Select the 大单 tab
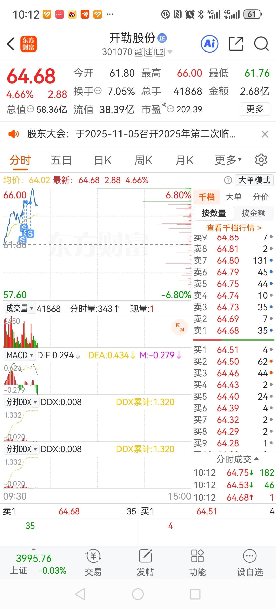This screenshot has height=609, width=276. click(x=234, y=197)
